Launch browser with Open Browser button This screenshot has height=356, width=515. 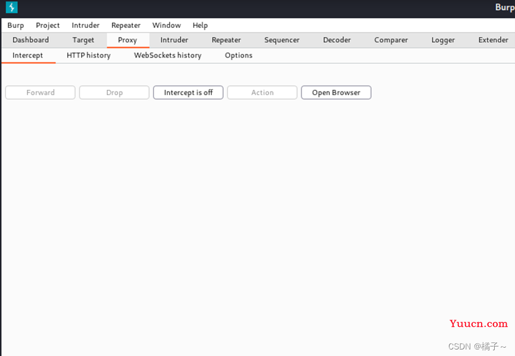(x=336, y=93)
